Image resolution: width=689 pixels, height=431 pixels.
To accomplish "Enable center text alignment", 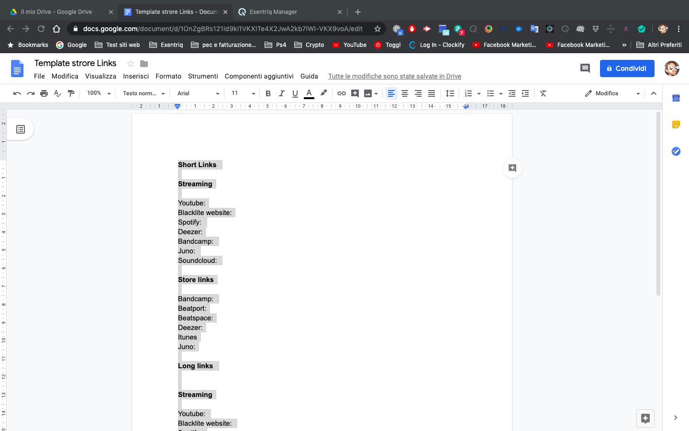I will point(405,93).
